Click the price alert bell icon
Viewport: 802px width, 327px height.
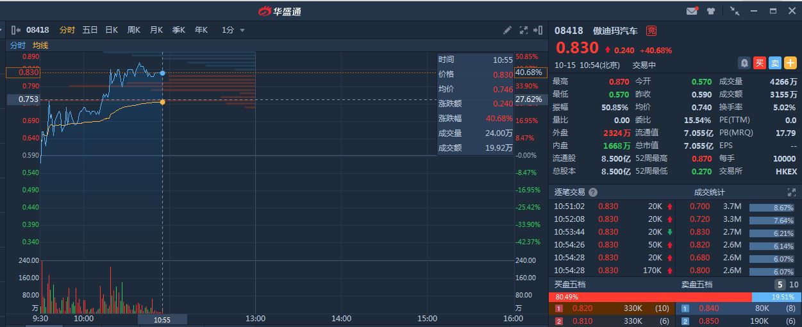(x=744, y=63)
